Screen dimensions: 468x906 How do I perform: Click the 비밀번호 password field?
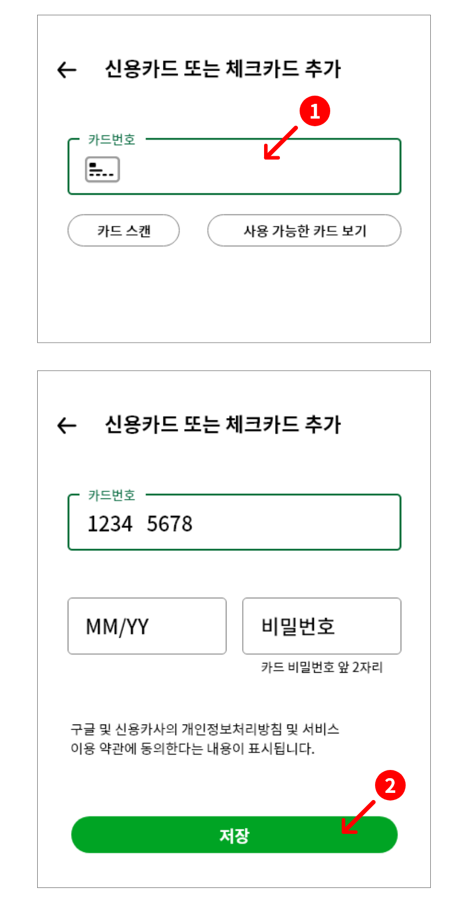tap(321, 626)
